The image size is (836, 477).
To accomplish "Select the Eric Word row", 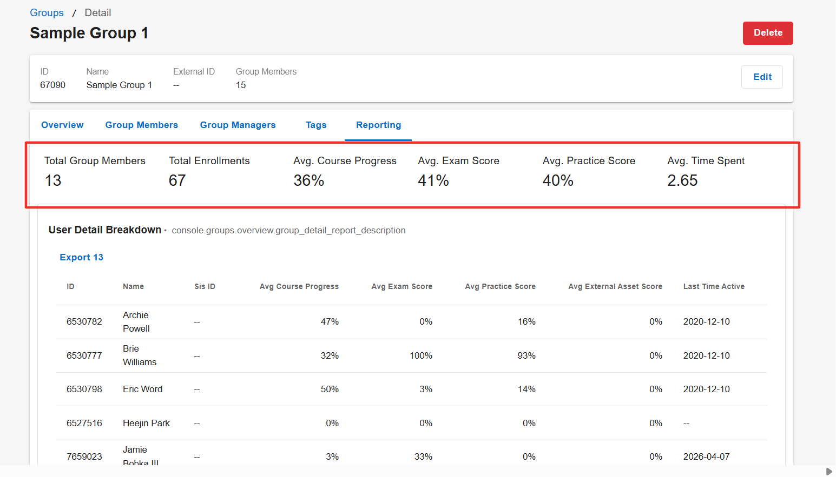I will coord(411,389).
